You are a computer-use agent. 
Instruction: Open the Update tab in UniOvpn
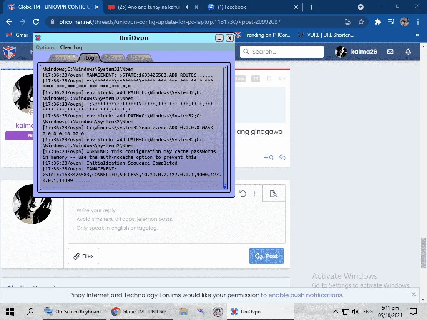(139, 57)
